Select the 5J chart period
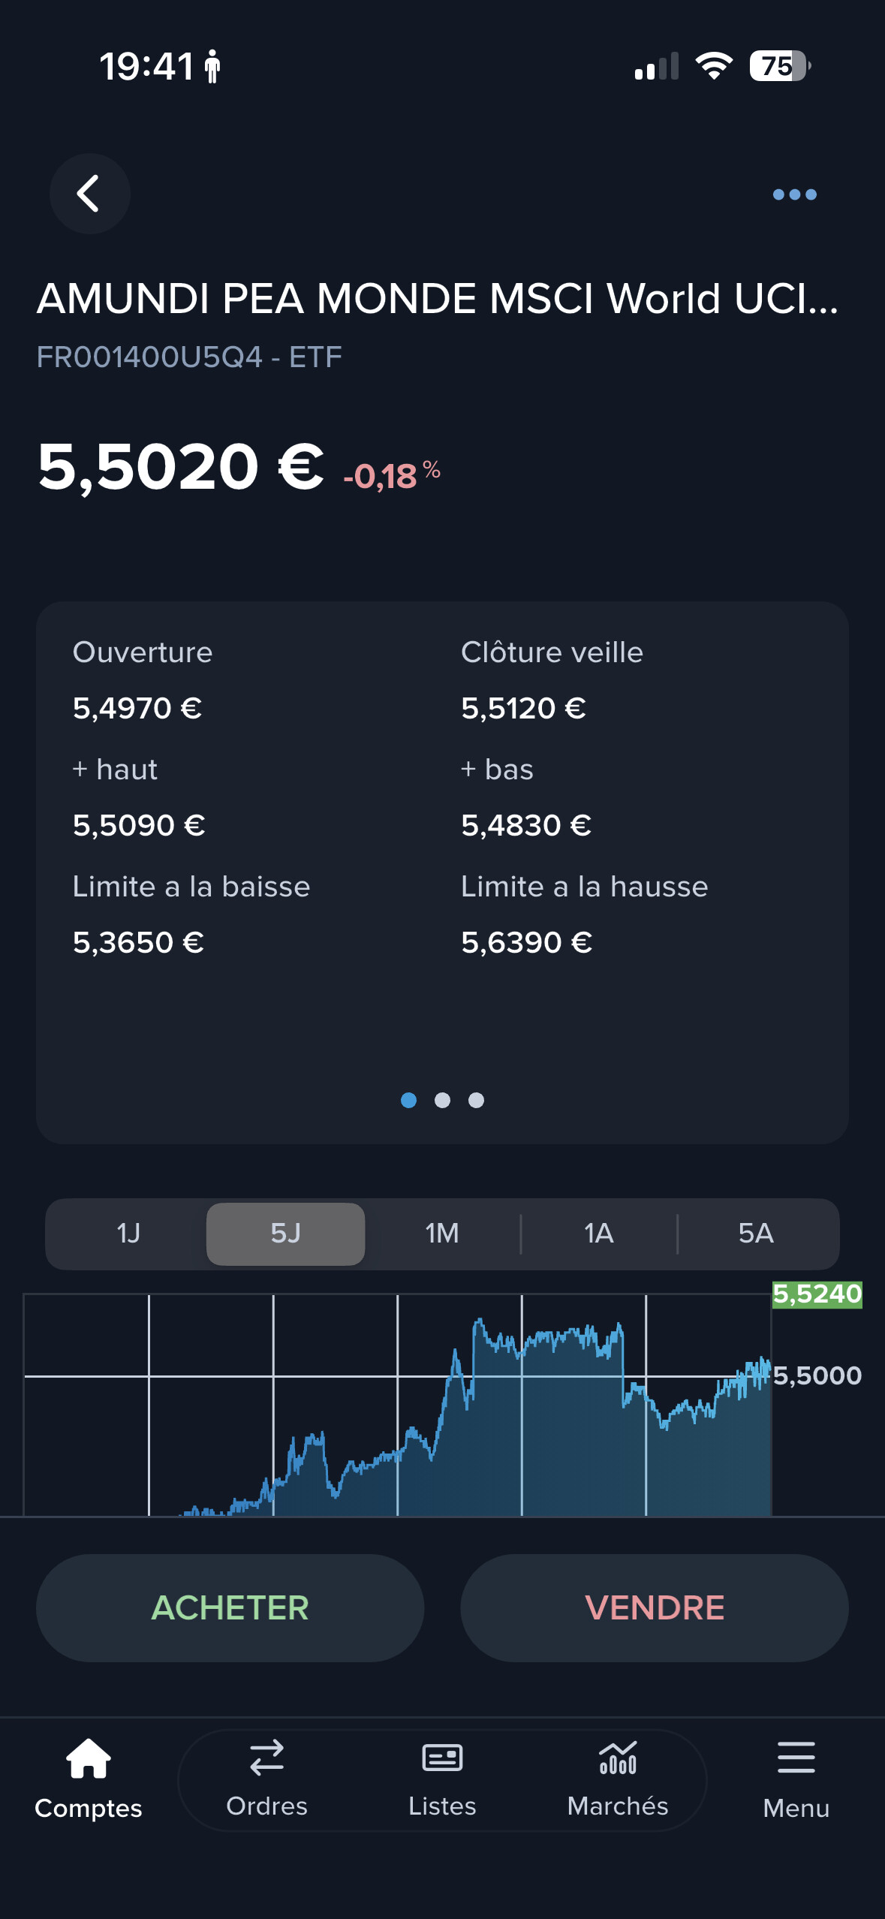Image resolution: width=885 pixels, height=1919 pixels. [x=285, y=1234]
